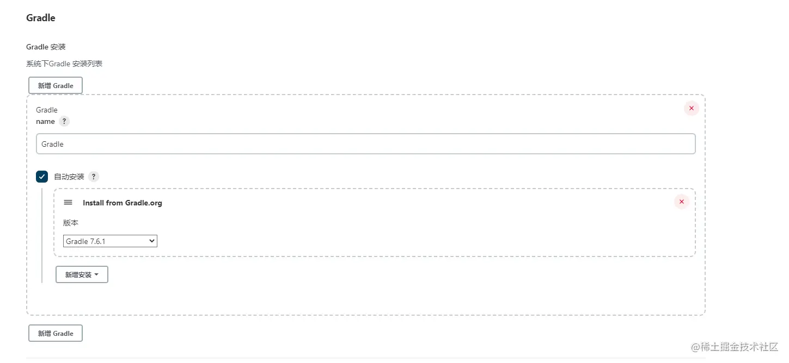This screenshot has width=789, height=363.
Task: Focus the Gradle name input field
Action: click(x=366, y=144)
